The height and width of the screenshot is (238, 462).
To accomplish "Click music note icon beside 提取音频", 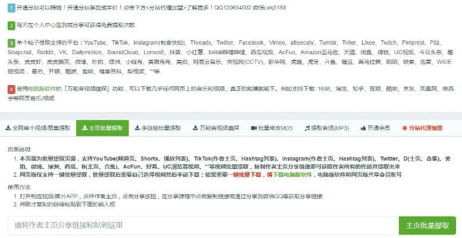I will [307, 128].
